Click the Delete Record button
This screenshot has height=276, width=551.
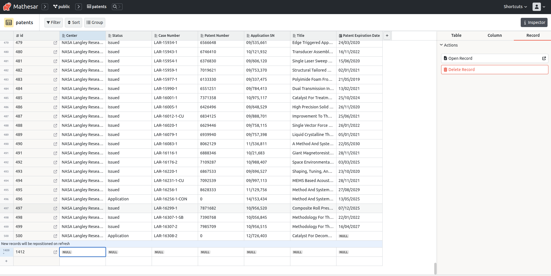click(494, 69)
